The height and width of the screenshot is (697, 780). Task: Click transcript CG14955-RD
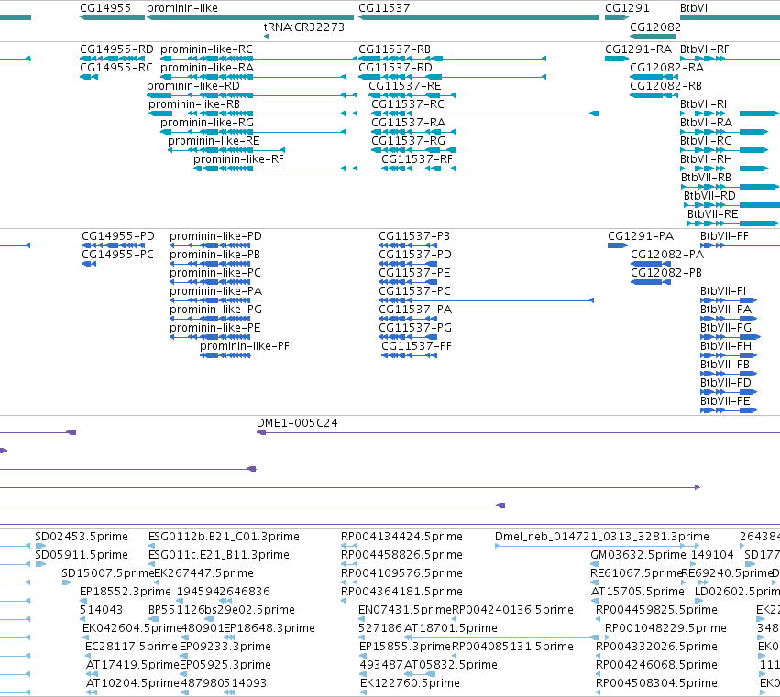117,49
